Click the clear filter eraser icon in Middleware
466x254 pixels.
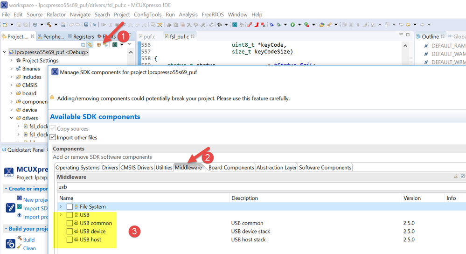(456, 176)
